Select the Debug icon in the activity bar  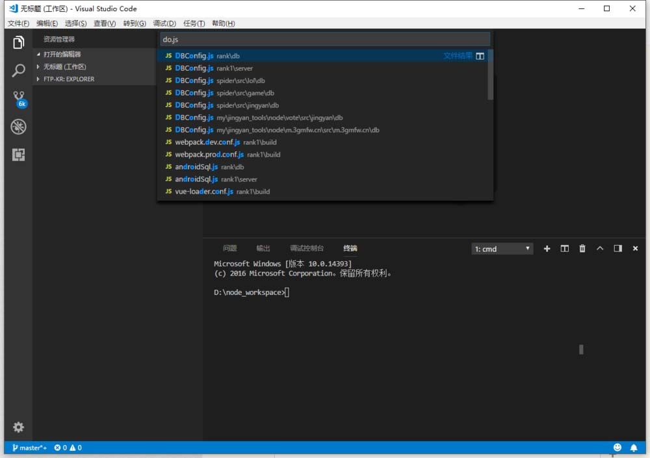pos(18,127)
